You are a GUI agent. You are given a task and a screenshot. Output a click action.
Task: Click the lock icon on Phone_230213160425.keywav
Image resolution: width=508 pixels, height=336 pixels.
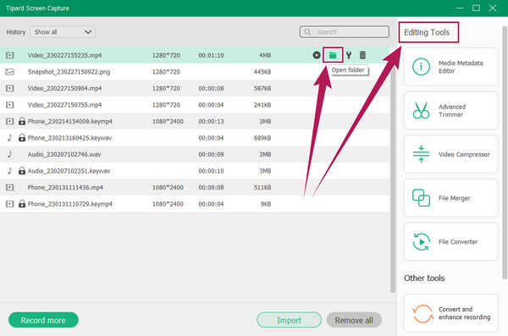click(x=22, y=138)
